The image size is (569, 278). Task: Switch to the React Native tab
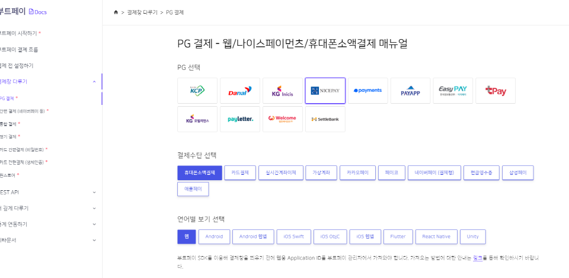click(x=436, y=237)
